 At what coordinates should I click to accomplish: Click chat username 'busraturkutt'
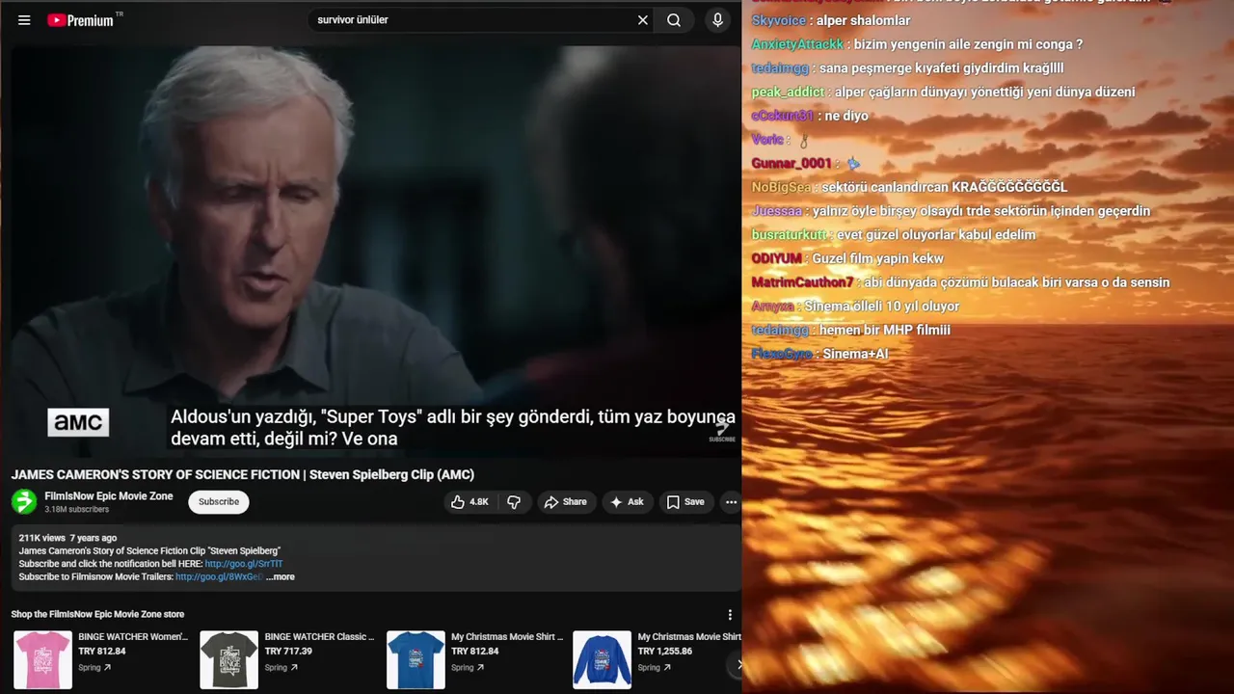(790, 235)
